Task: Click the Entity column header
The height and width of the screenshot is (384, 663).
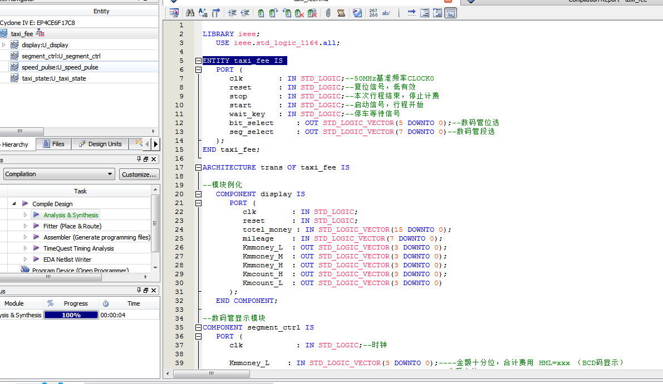Action: click(101, 11)
